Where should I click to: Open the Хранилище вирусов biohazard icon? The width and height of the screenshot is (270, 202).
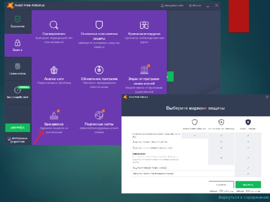(144, 25)
